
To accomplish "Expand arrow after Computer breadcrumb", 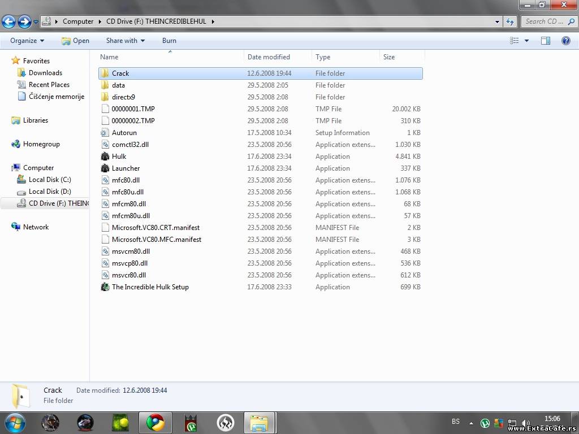I will coord(100,21).
